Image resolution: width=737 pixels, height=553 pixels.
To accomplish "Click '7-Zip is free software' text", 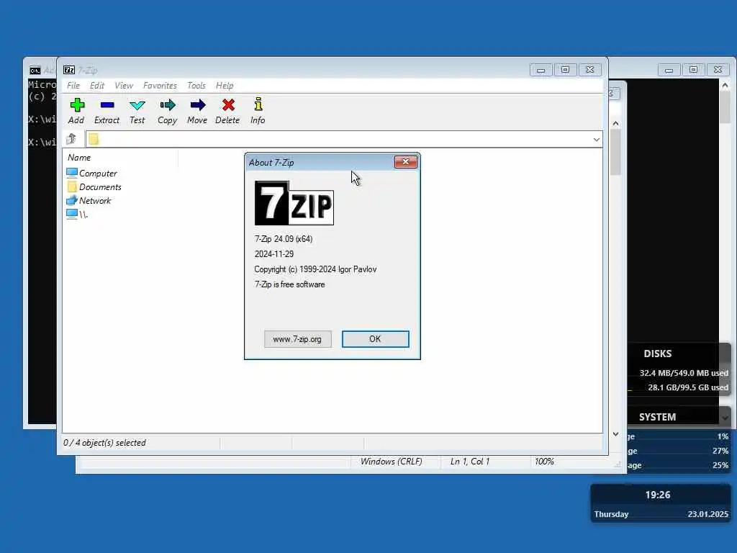I will (289, 284).
